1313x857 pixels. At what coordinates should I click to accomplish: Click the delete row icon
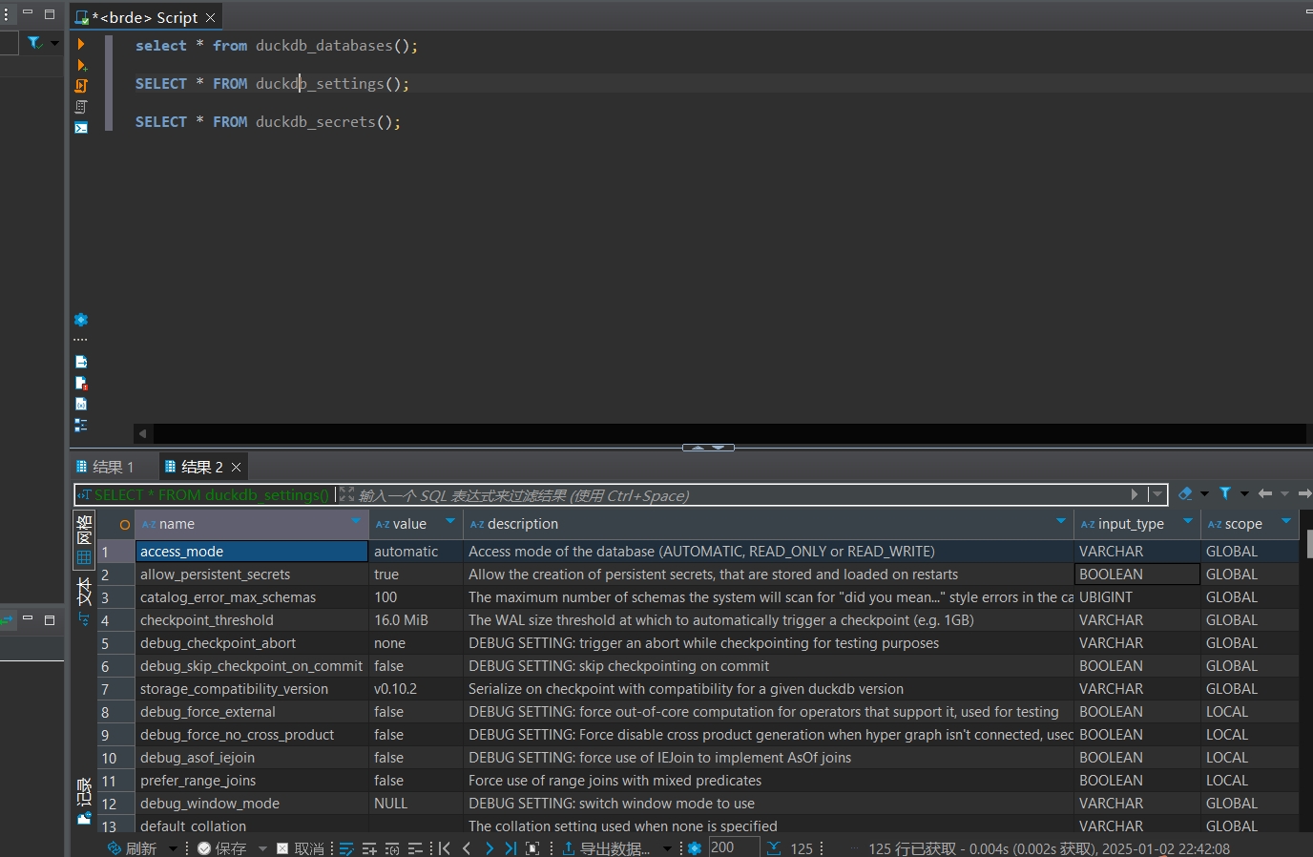(415, 848)
